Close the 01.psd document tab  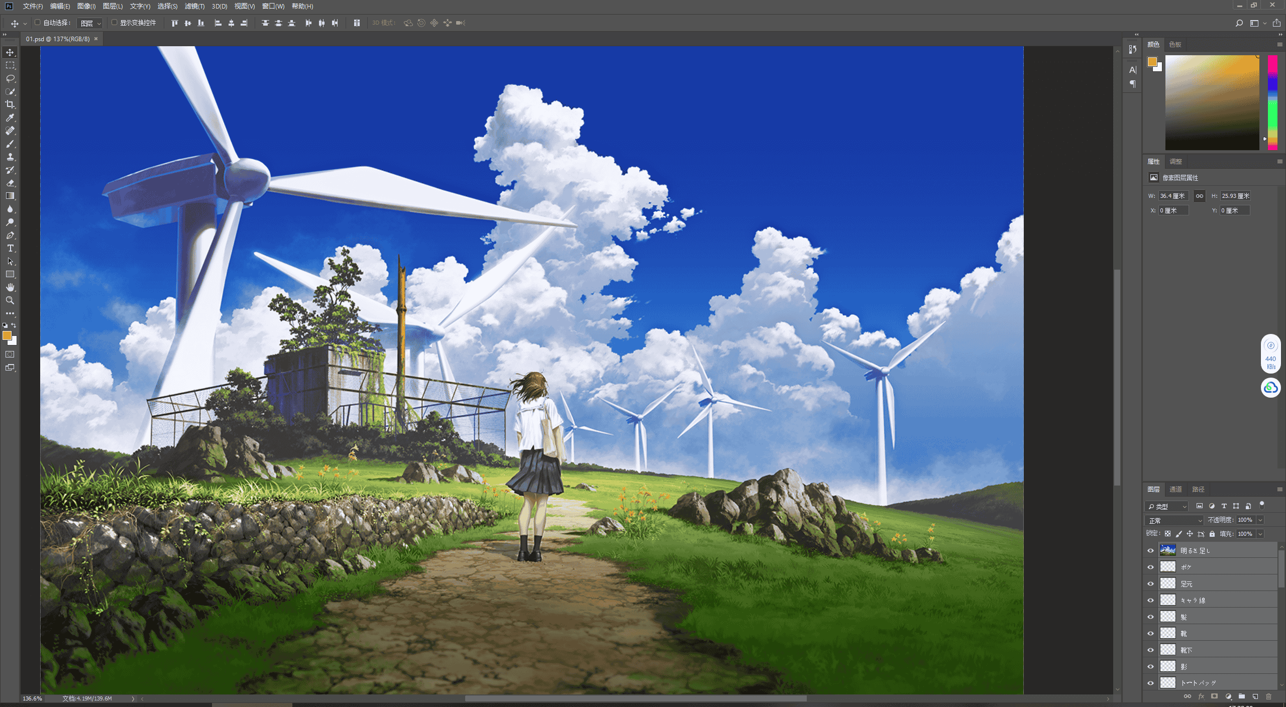(x=96, y=39)
